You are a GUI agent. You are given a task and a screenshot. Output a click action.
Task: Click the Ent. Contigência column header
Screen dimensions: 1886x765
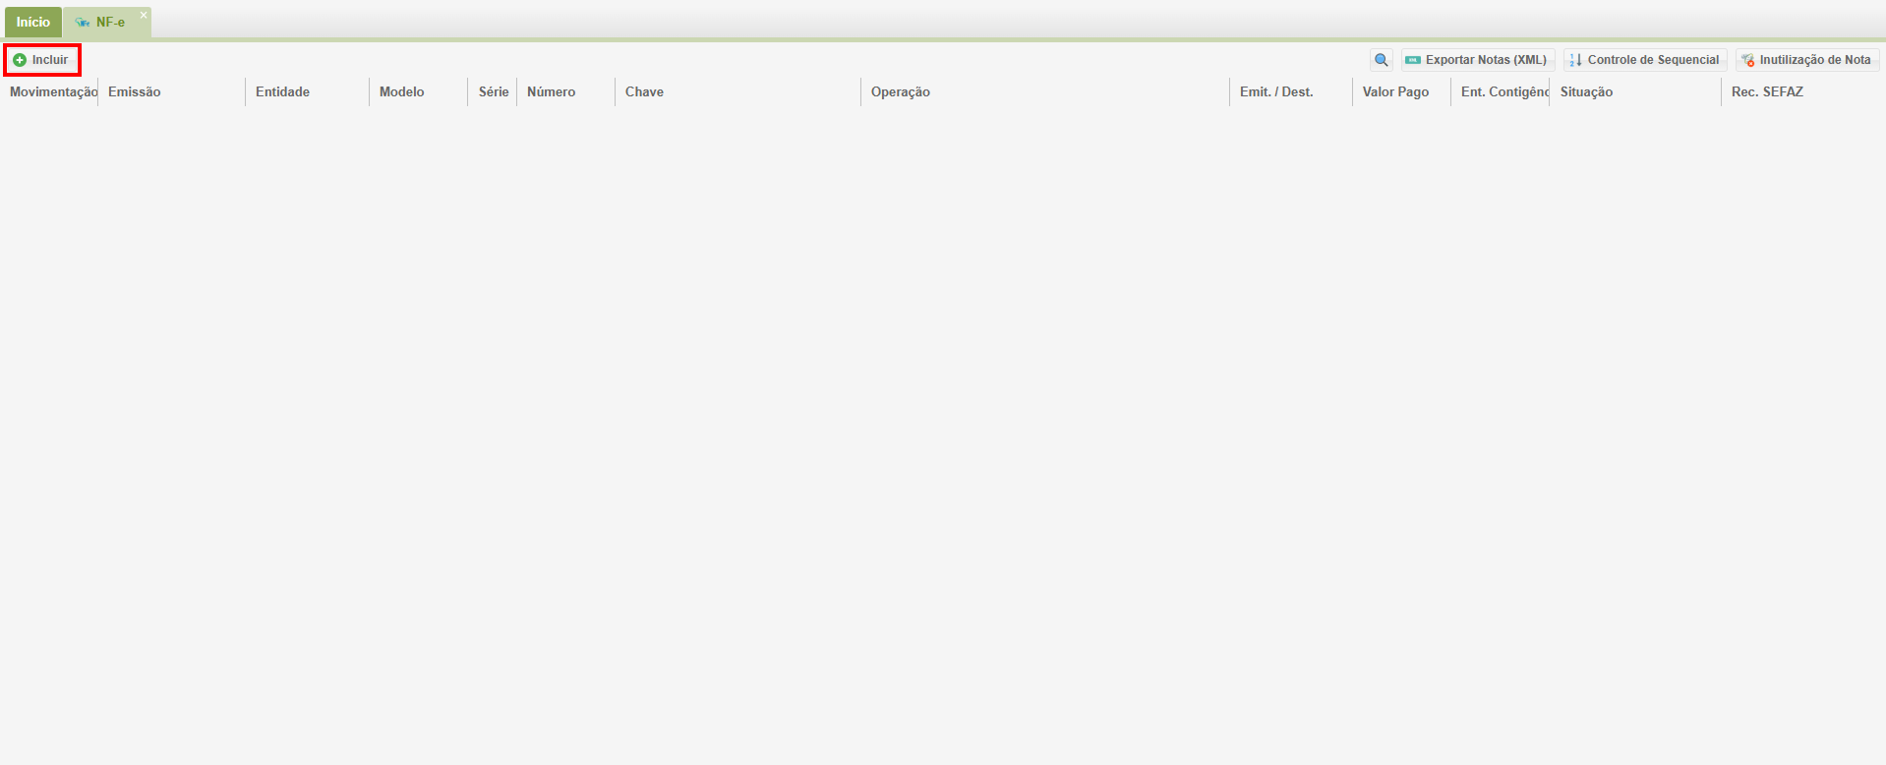tap(1503, 91)
